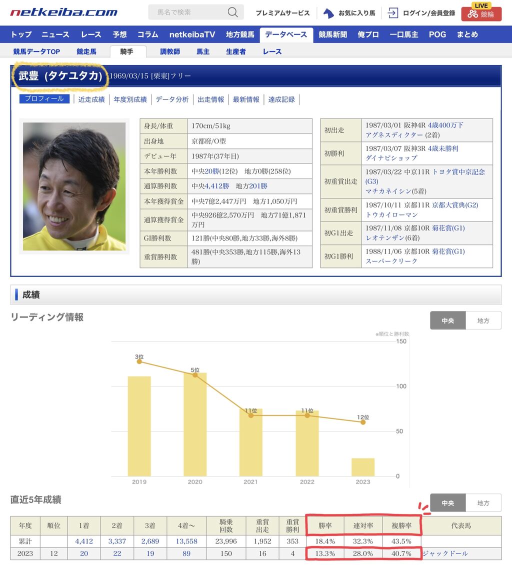Open ジャックドール representative horse link
This screenshot has height=565, width=512.
(445, 553)
